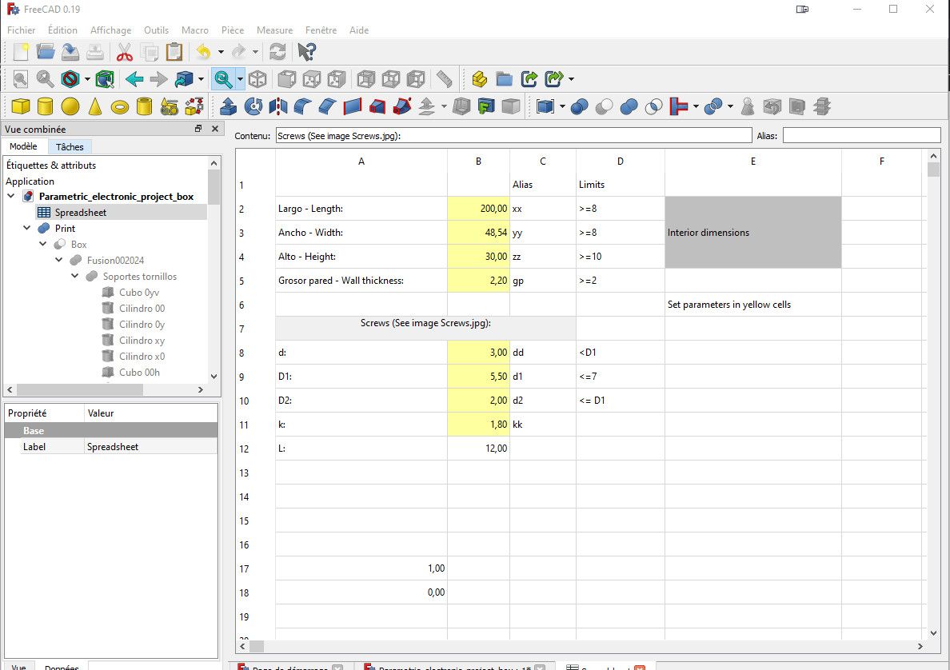Select yellow cell with value 200,00
950x670 pixels.
[478, 209]
